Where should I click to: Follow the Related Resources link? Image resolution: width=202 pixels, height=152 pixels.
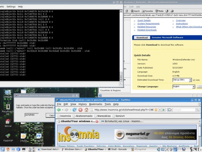[x=147, y=27]
